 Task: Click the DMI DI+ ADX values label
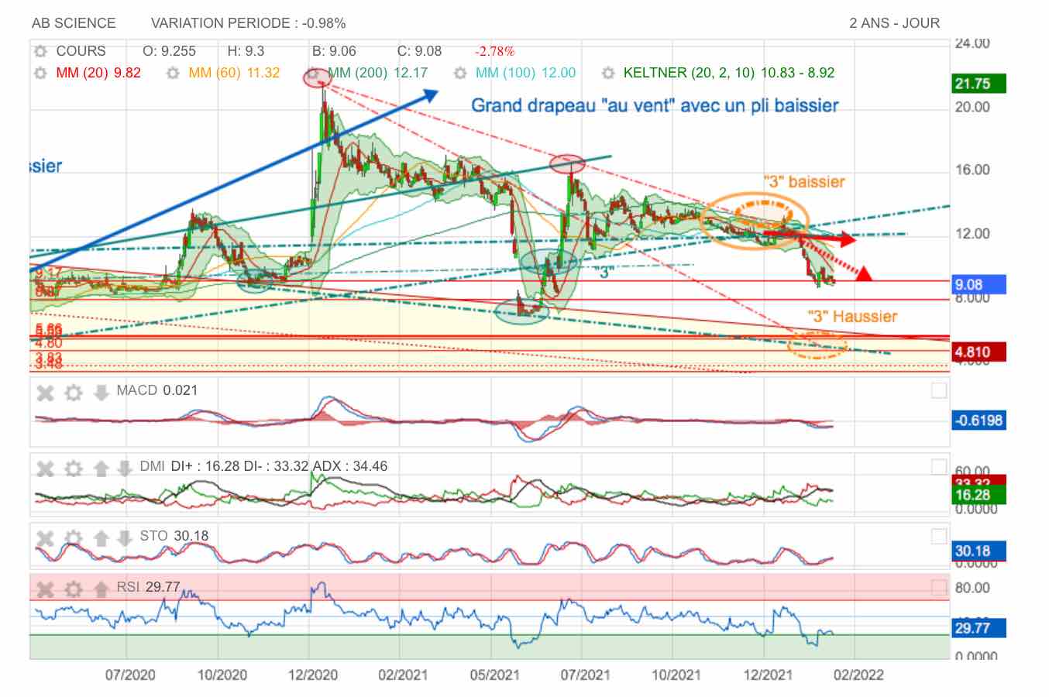point(263,466)
